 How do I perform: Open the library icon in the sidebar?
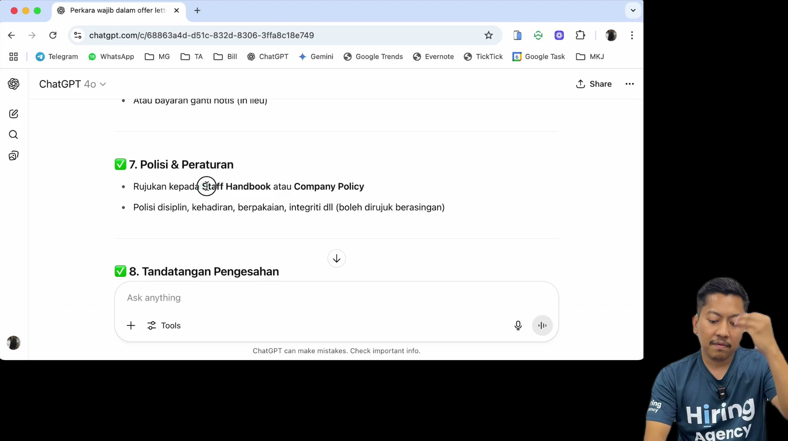coord(13,156)
